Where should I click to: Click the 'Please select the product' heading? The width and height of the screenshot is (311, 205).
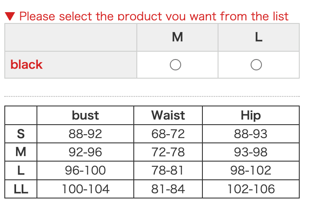coord(154,17)
